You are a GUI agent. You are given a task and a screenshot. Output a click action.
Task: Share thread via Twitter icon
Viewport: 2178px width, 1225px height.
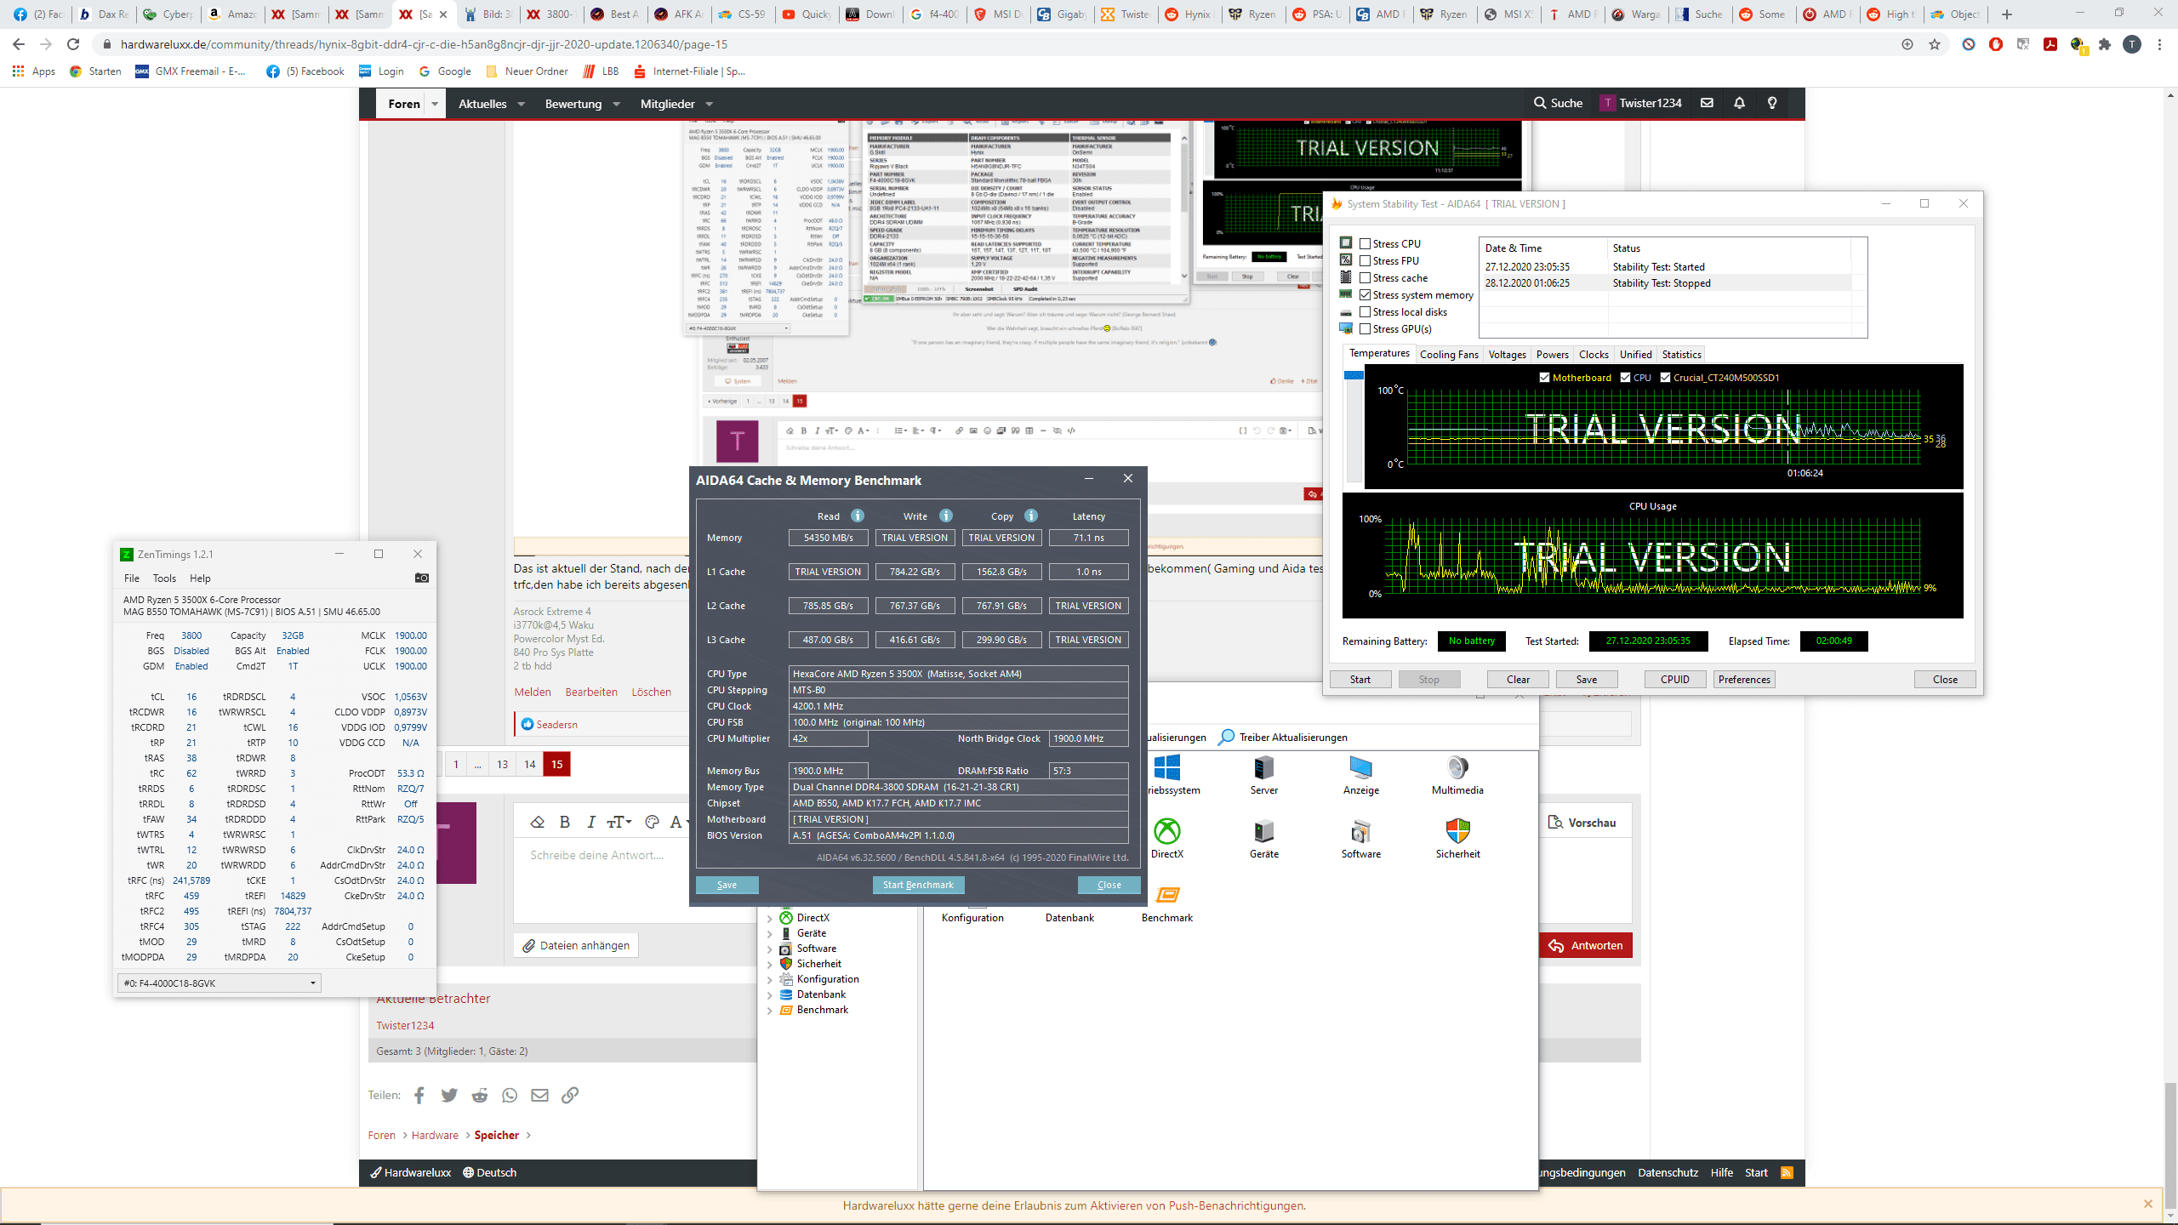pos(449,1095)
